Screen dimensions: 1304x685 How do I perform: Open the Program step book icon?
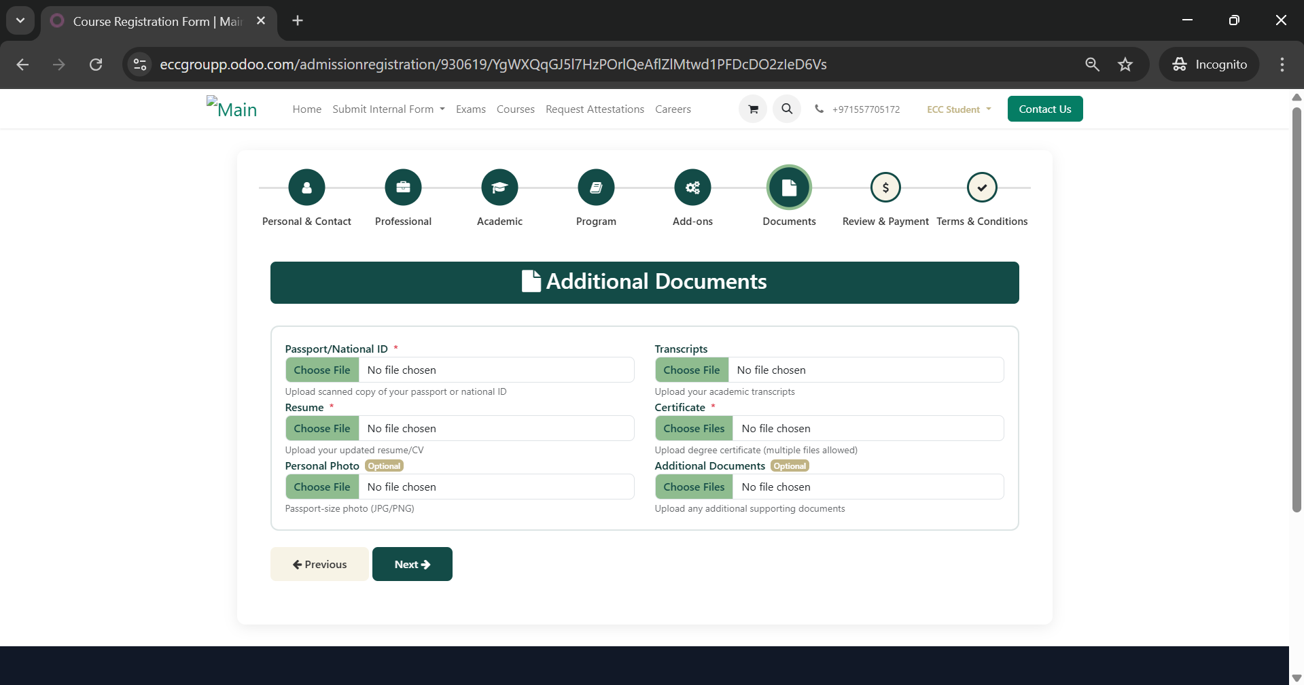tap(596, 188)
